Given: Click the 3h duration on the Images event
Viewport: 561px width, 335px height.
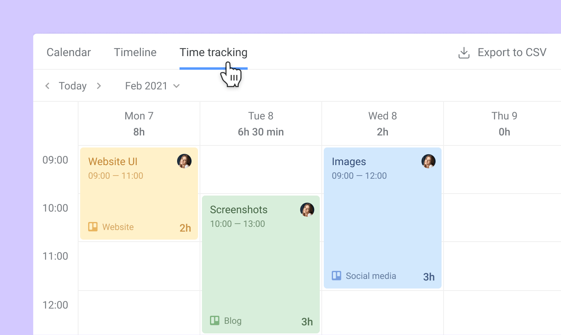Looking at the screenshot, I should (x=428, y=276).
